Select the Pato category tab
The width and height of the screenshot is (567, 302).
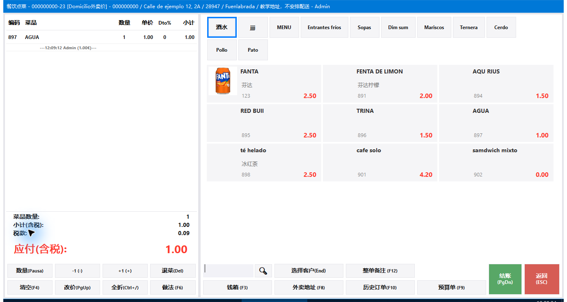pos(253,50)
